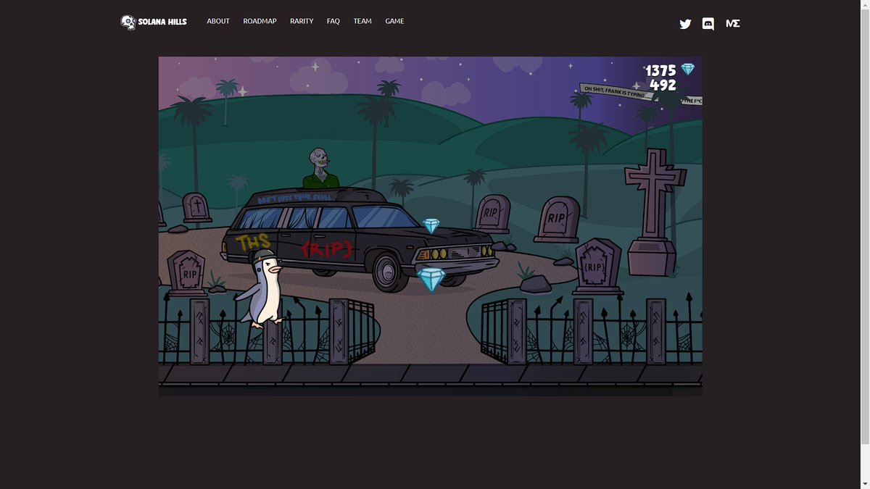Click the GAME nav item
The width and height of the screenshot is (870, 489).
[x=394, y=21]
